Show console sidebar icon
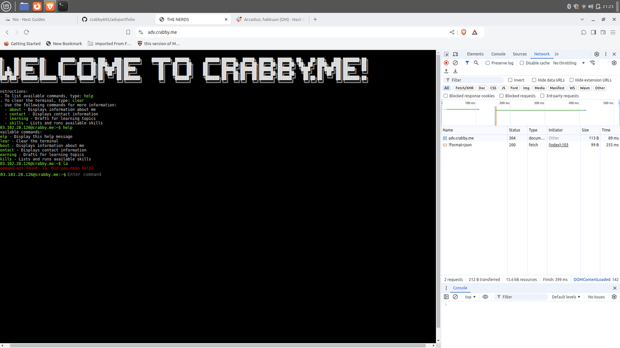The image size is (620, 348). tap(447, 297)
